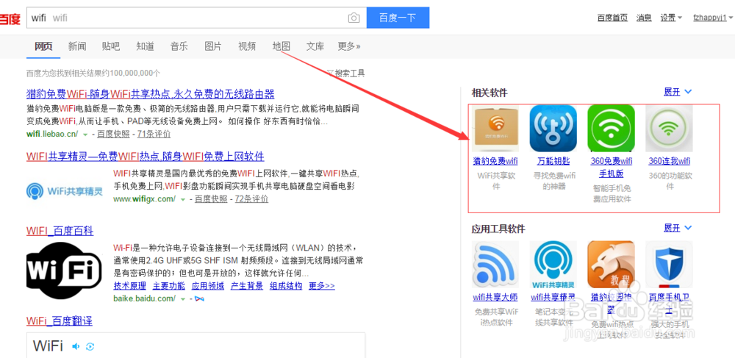Expand the 应用工具软件 section with 展开

click(x=678, y=228)
